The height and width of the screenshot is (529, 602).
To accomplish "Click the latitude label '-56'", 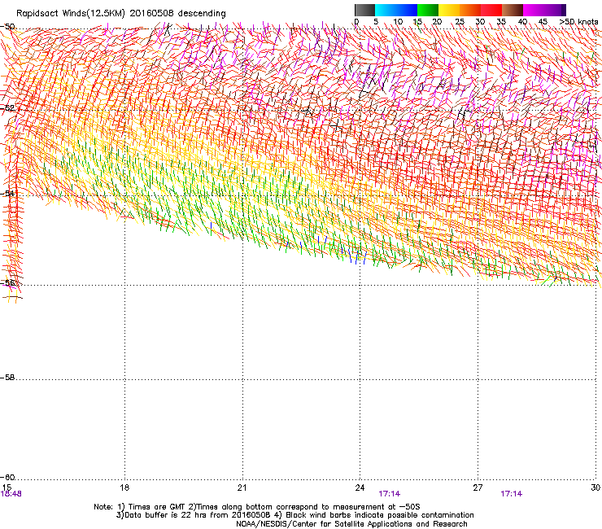I will (x=7, y=282).
